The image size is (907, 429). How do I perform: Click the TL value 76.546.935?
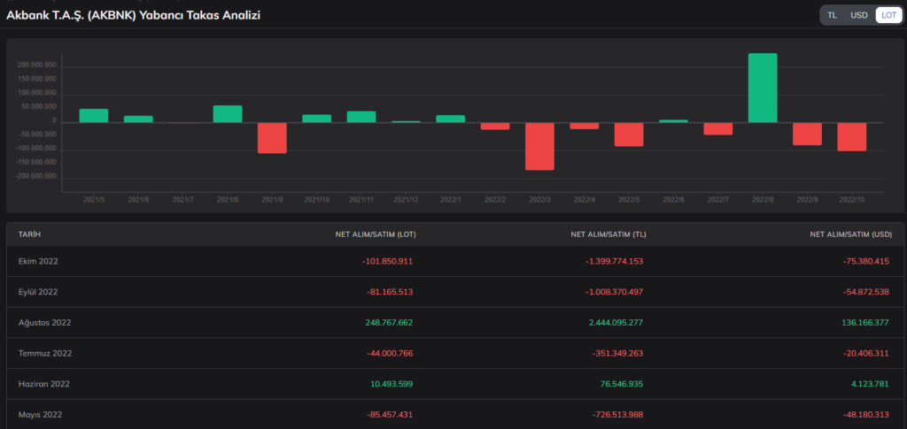(x=622, y=383)
